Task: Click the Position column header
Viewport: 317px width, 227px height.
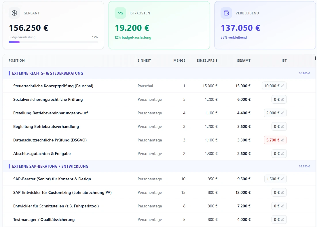Action: pos(17,60)
